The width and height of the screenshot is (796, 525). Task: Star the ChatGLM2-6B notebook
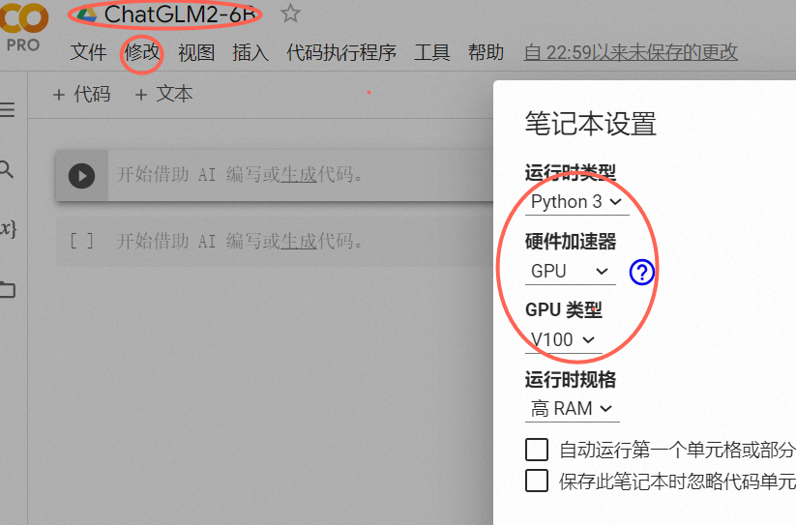(290, 14)
